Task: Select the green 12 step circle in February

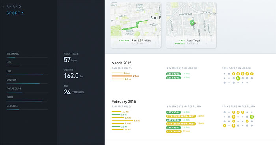Action: [252, 117]
